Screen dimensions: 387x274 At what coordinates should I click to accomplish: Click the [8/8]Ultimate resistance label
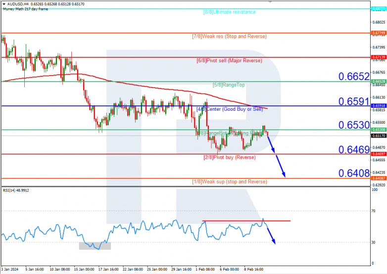pos(229,12)
